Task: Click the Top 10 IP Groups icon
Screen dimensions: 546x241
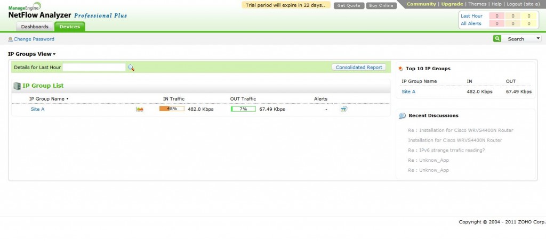Action: point(401,69)
